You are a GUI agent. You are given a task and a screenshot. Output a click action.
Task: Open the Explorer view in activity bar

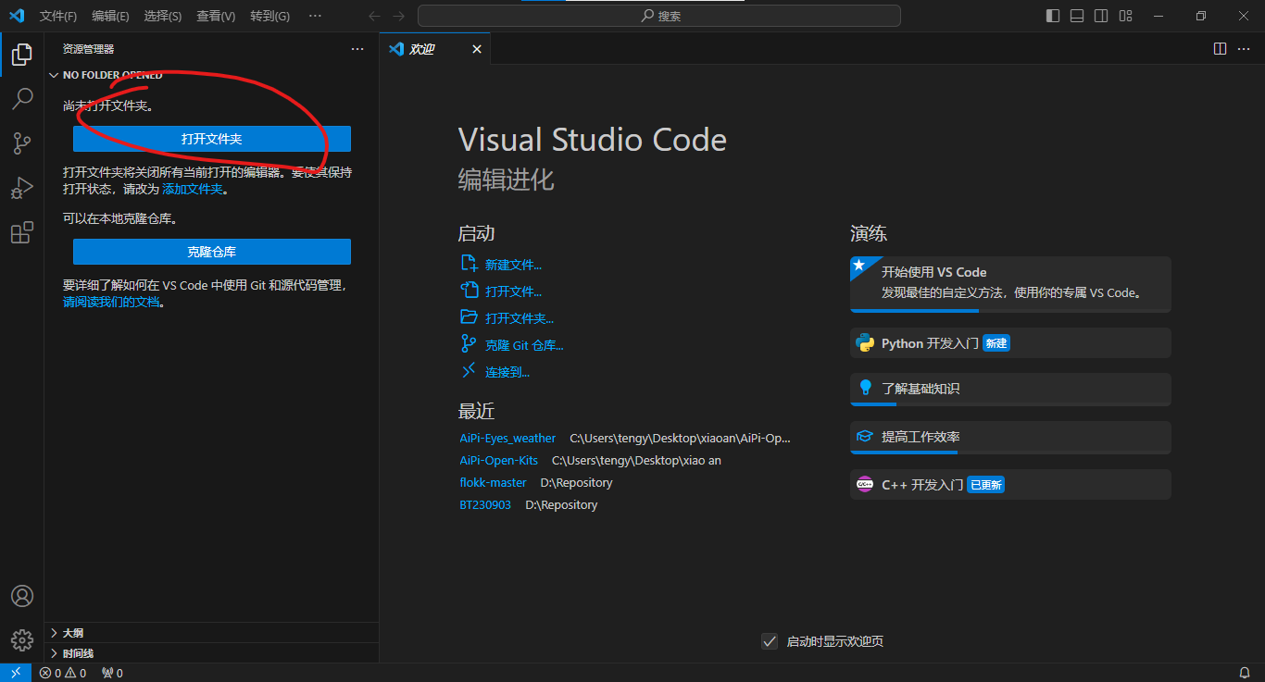click(x=21, y=55)
